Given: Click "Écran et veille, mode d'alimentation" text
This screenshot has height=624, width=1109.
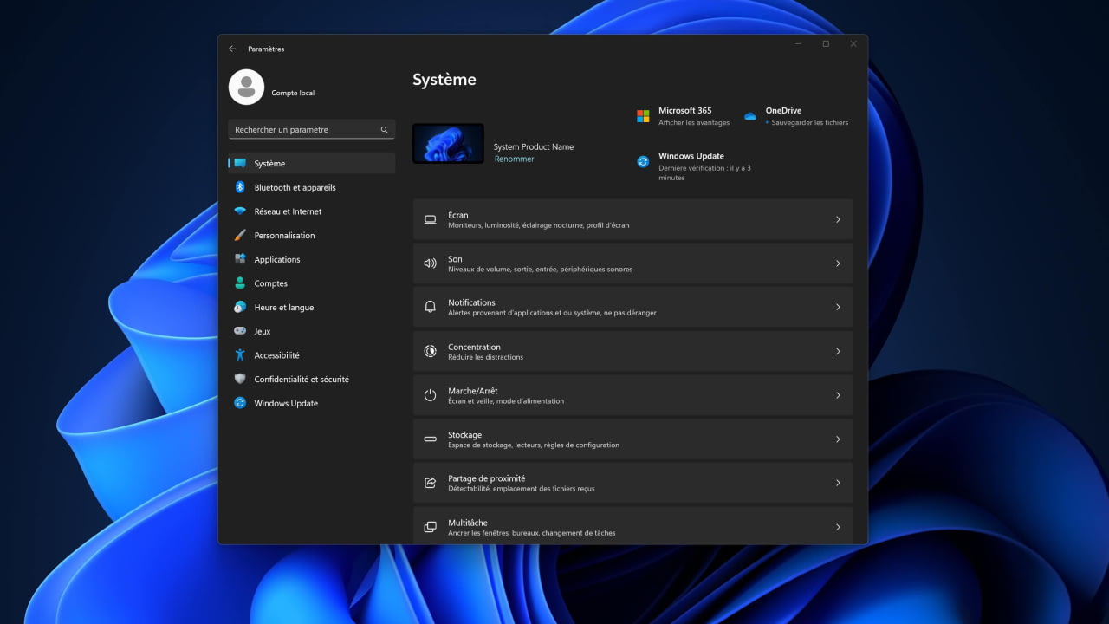Looking at the screenshot, I should [506, 401].
